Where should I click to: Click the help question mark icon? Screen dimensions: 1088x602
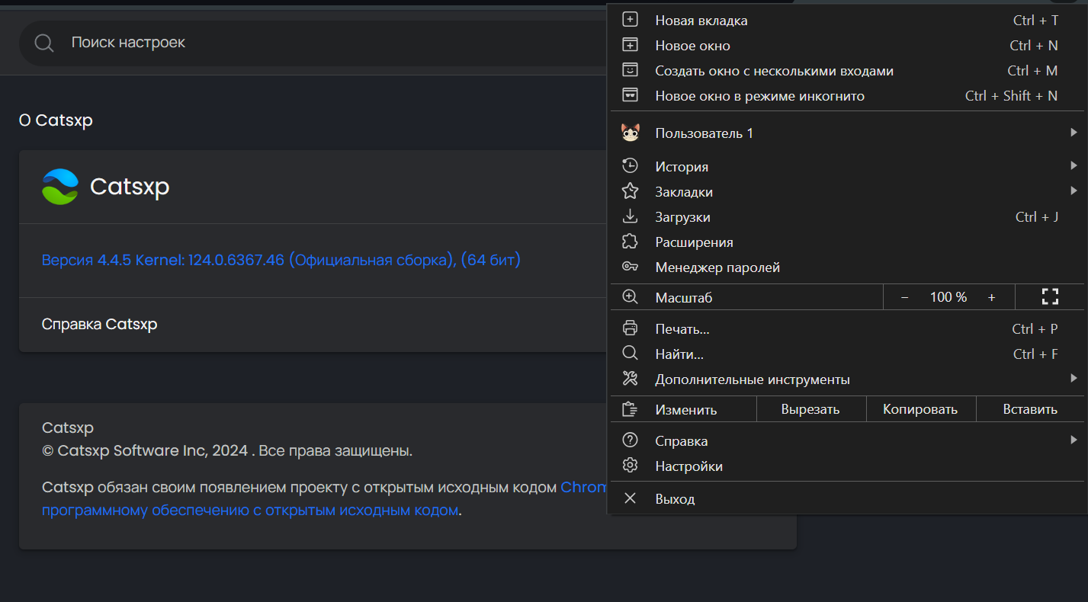(630, 440)
